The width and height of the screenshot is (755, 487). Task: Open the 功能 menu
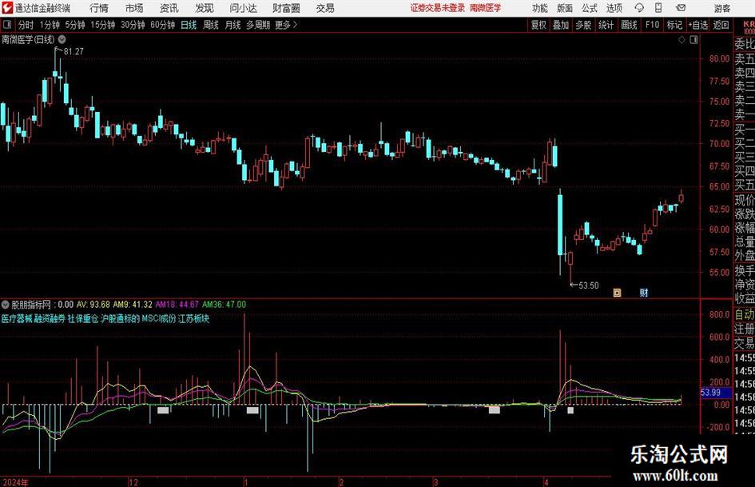tap(540, 8)
